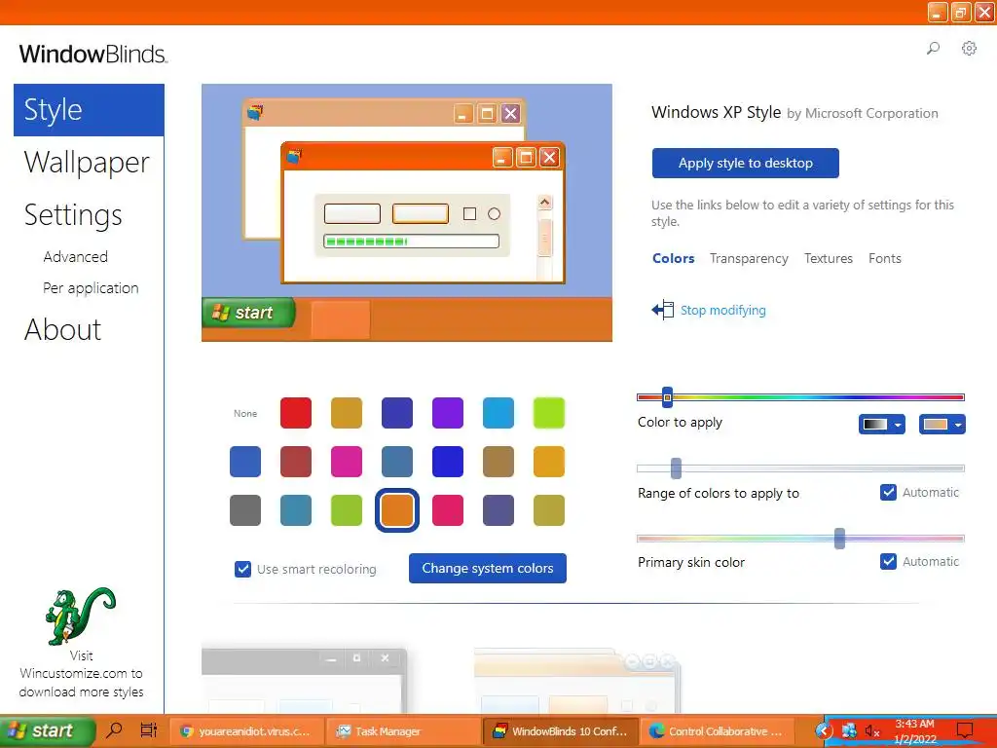The height and width of the screenshot is (748, 997).
Task: Click the muted speaker icon in system tray
Action: coord(872,731)
